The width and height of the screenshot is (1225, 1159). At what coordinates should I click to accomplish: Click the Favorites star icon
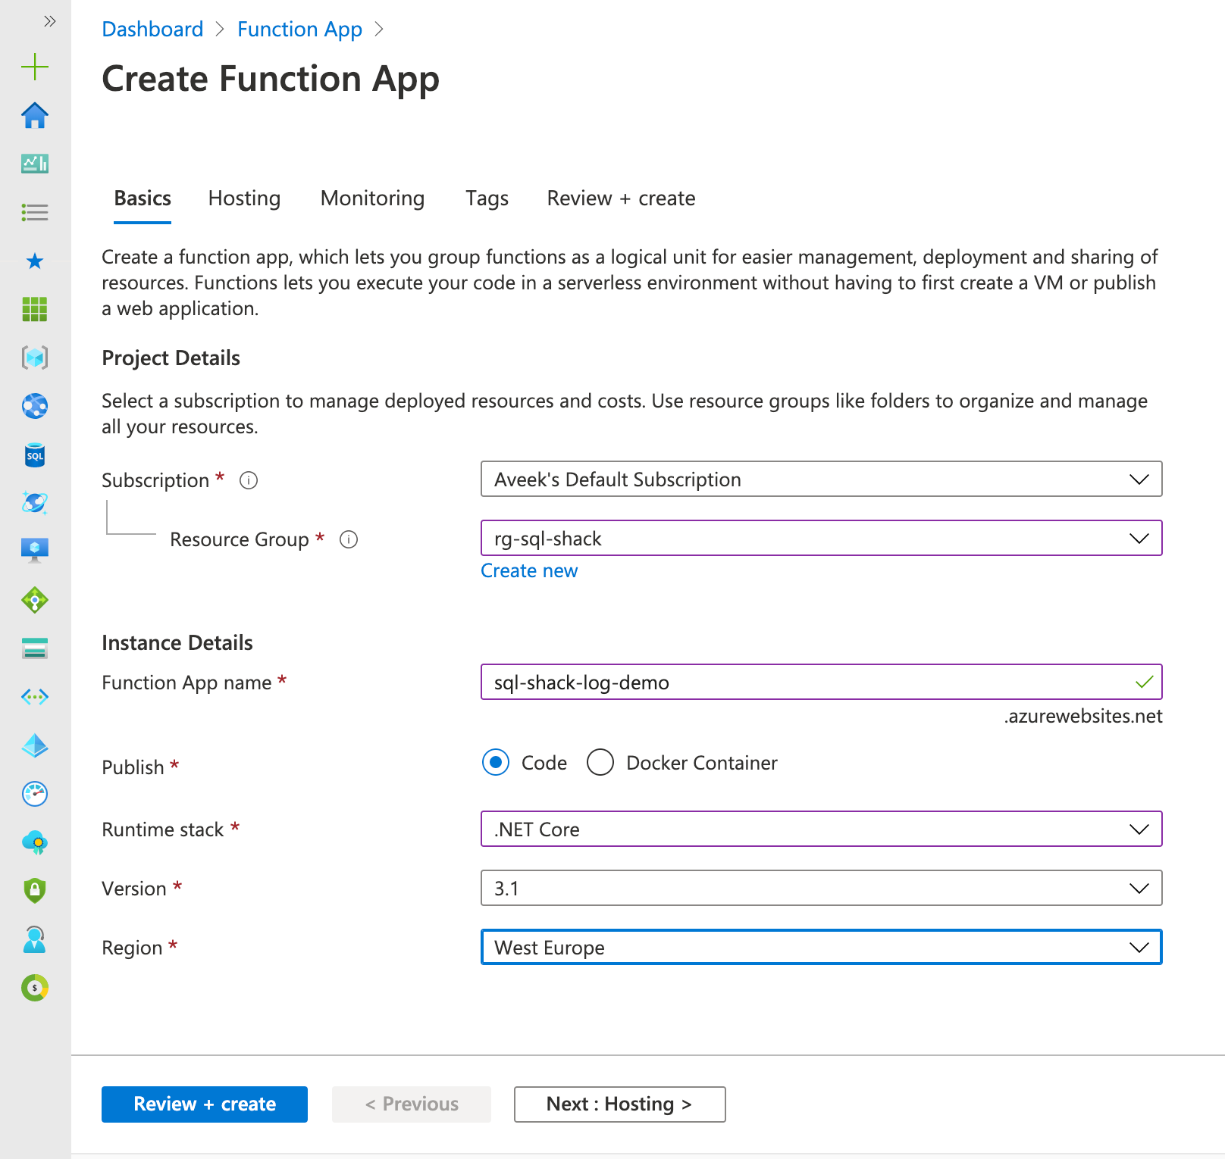35,261
